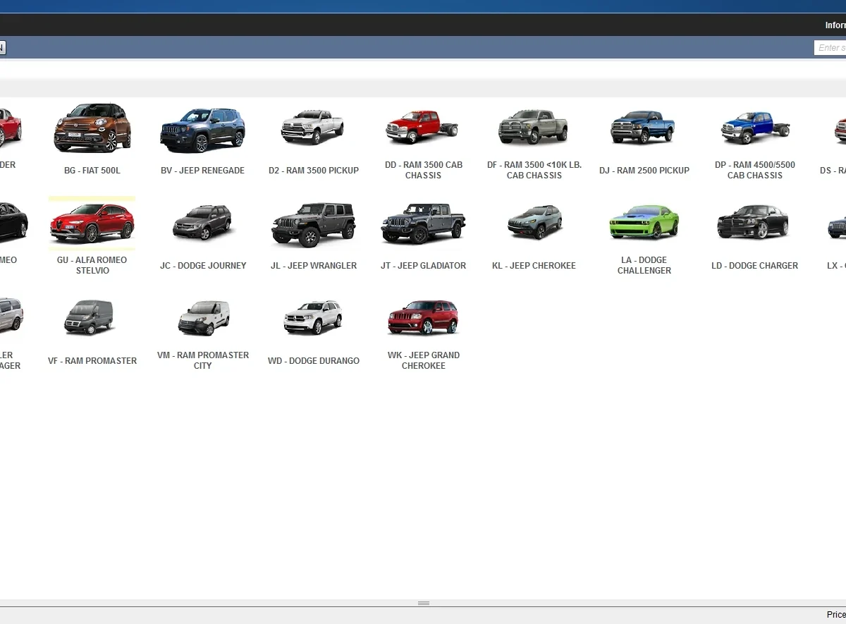The width and height of the screenshot is (846, 624).
Task: Select the red DD - RAM 3500 Cab Chassis truck
Action: coord(423,128)
